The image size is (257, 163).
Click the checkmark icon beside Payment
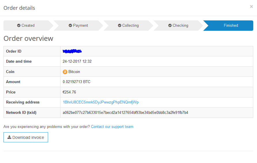pos(70,26)
